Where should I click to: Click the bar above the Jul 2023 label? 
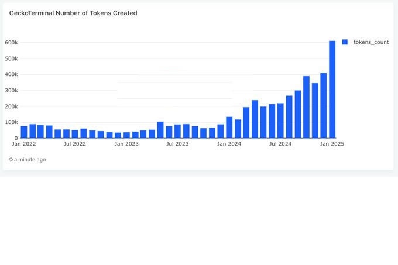[x=178, y=131]
